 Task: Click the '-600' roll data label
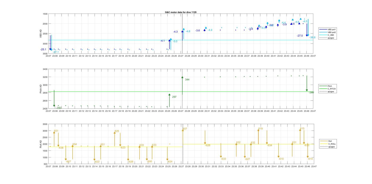[149, 161]
